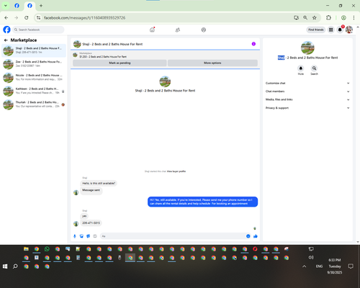Open browser zoom magnifier icon in address bar

[x=305, y=17]
